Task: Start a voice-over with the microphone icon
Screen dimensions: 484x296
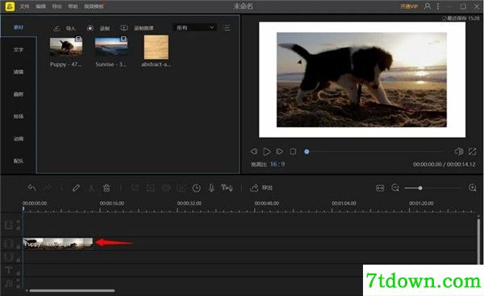Action: pos(211,187)
